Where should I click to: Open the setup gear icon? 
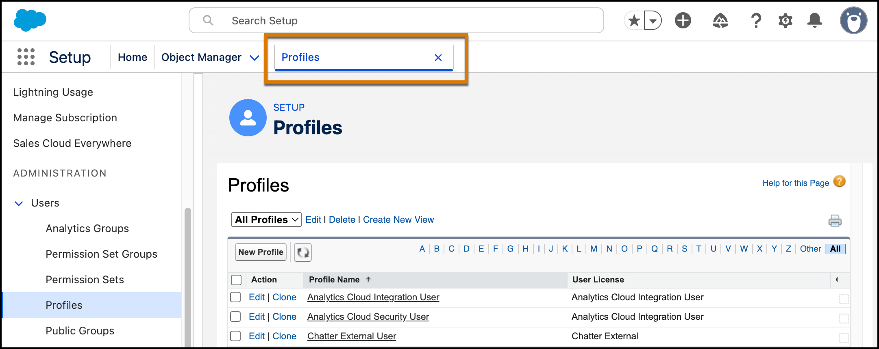coord(785,20)
